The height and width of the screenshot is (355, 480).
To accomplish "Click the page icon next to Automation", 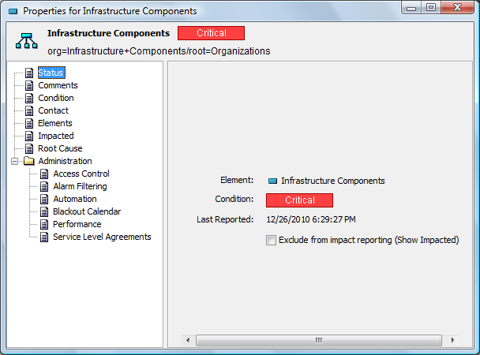I will pos(44,199).
